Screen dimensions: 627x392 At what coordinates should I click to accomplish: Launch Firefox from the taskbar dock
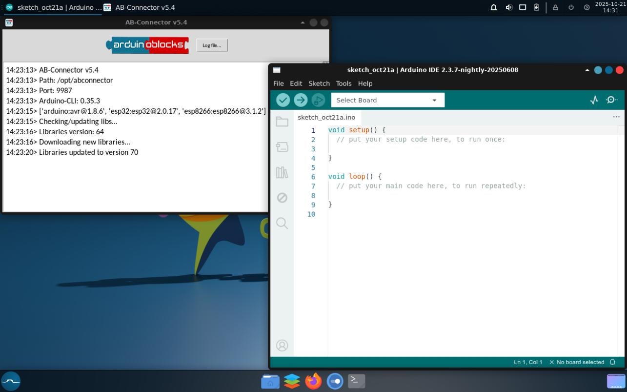(x=313, y=381)
